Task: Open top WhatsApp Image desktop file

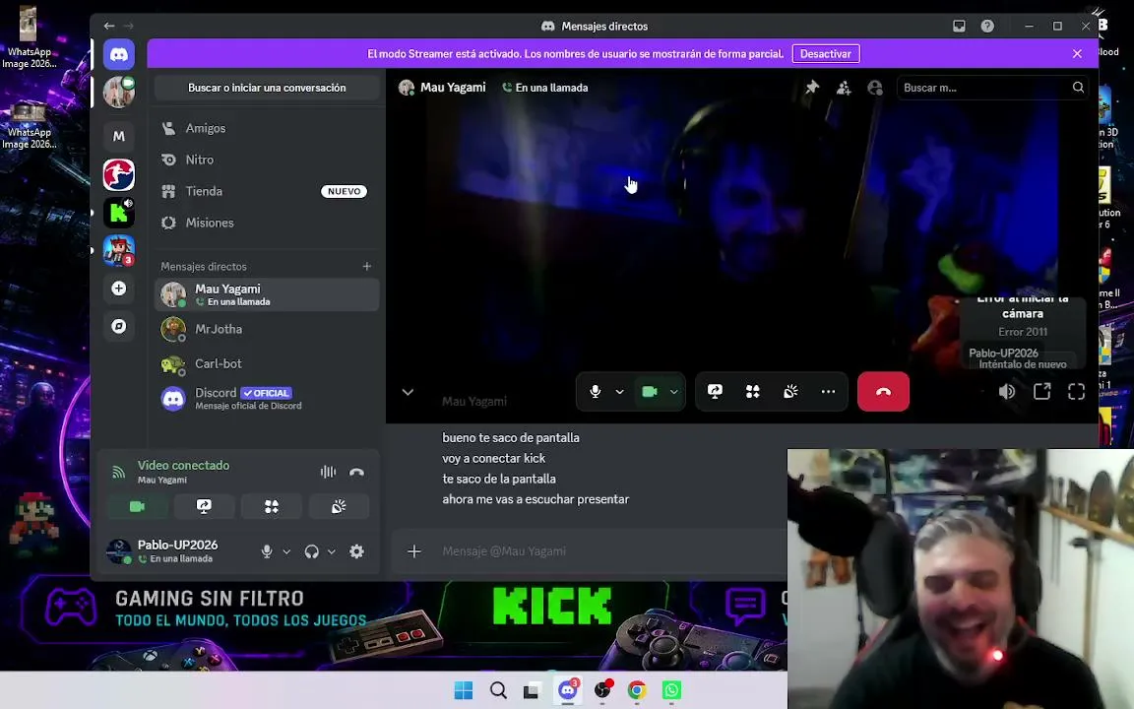Action: coord(29,37)
